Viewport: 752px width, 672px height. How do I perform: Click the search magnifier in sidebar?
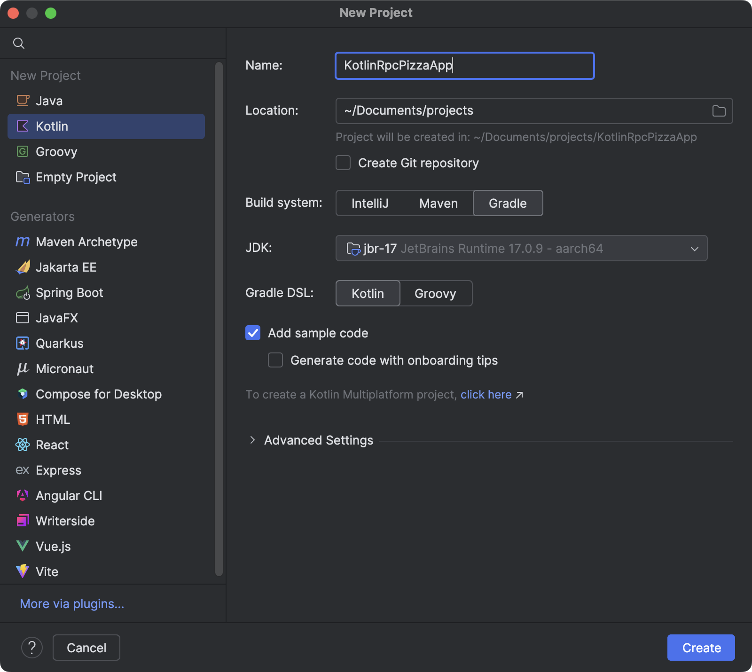coord(19,43)
